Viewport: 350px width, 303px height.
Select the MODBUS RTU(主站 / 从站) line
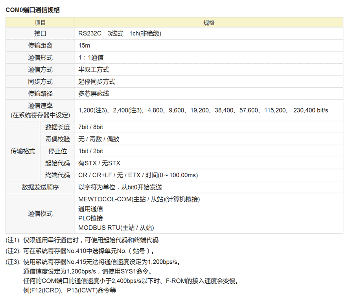[116, 228]
